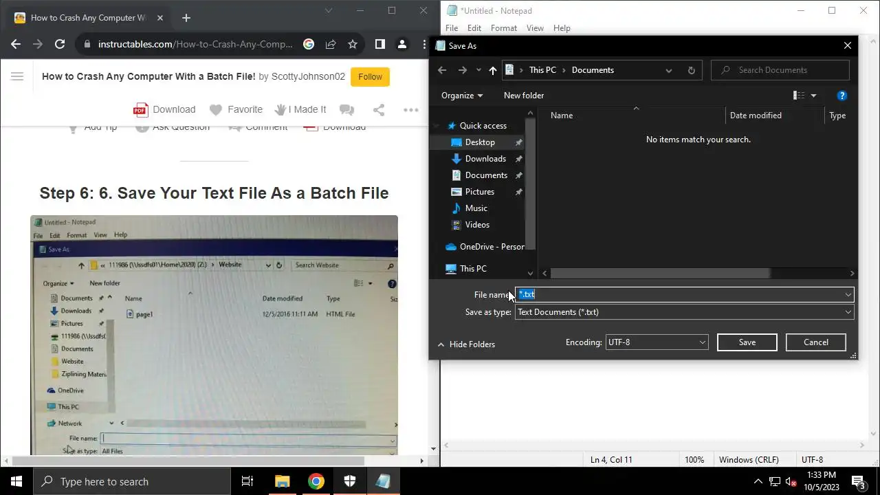Open a new Chrome tab
This screenshot has height=495, width=880.
tap(186, 18)
